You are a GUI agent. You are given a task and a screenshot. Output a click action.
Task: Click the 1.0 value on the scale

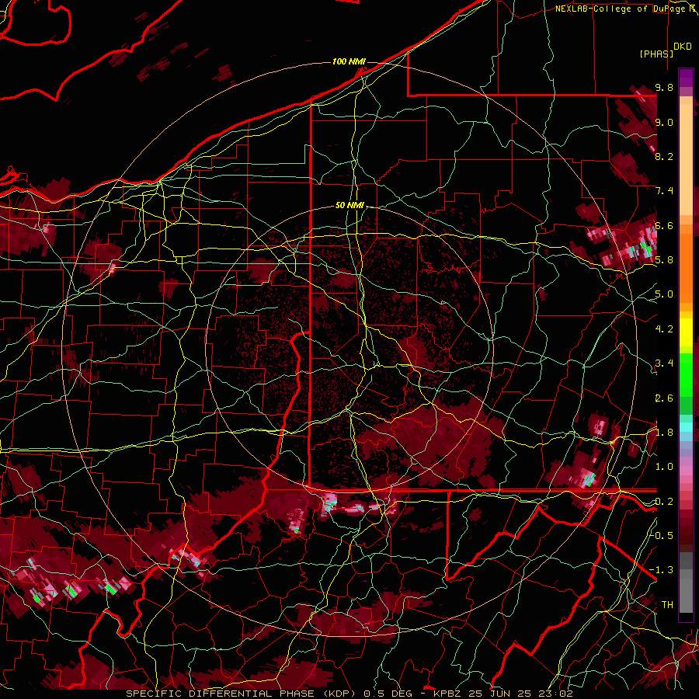[664, 467]
